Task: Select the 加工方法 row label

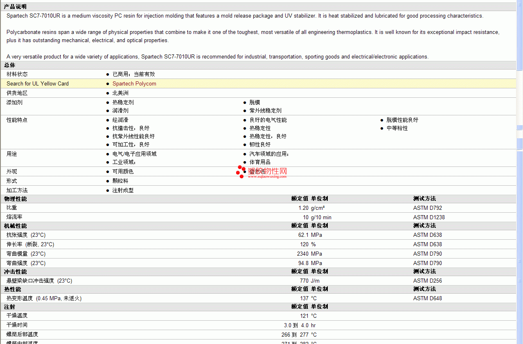Action: pos(17,190)
